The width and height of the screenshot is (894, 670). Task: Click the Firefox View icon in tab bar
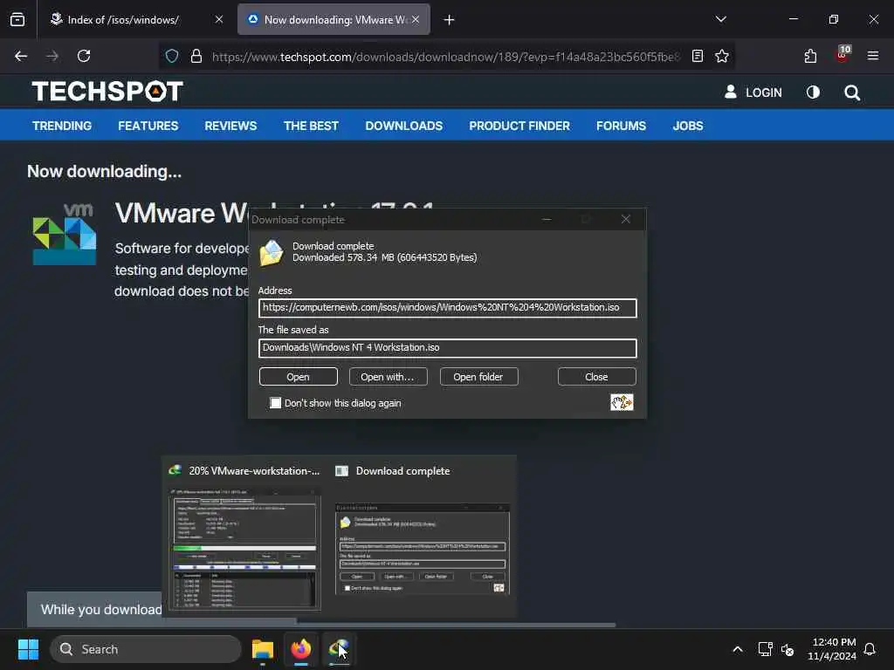pyautogui.click(x=17, y=20)
